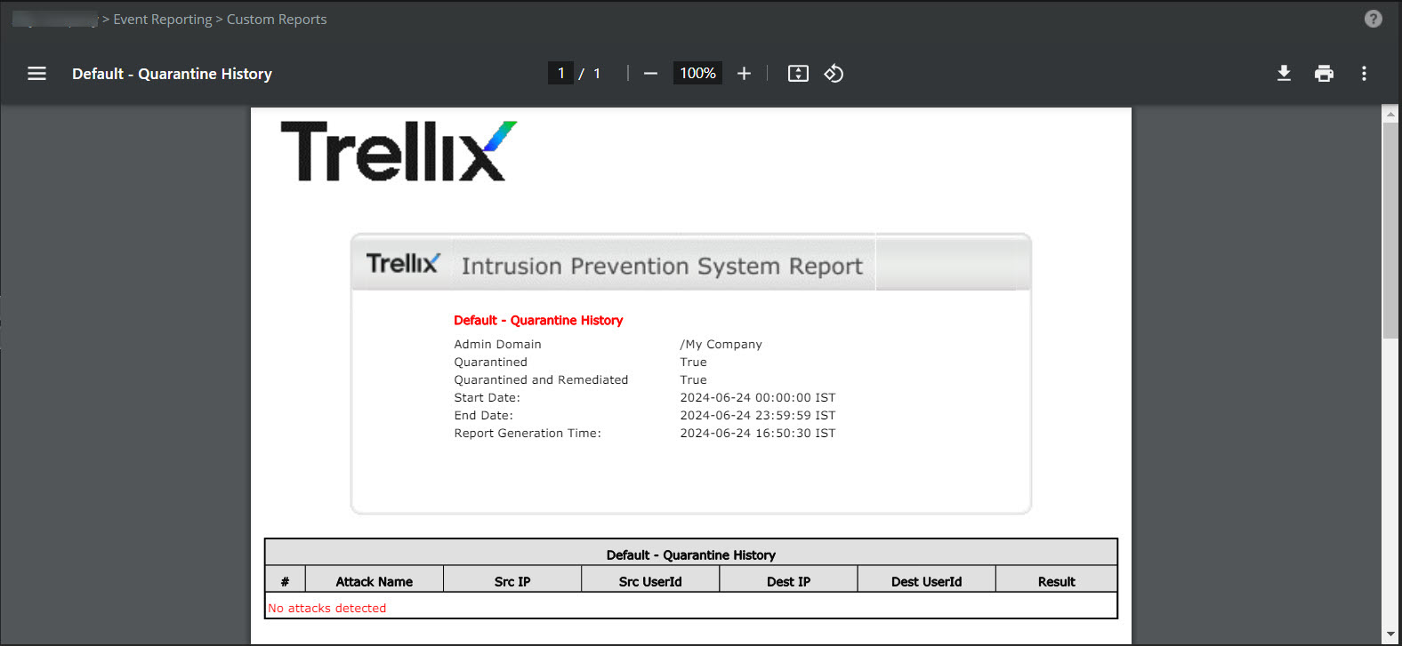The width and height of the screenshot is (1402, 646).
Task: Click the toolbar title 'Default - Quarantine History'
Action: tap(172, 74)
